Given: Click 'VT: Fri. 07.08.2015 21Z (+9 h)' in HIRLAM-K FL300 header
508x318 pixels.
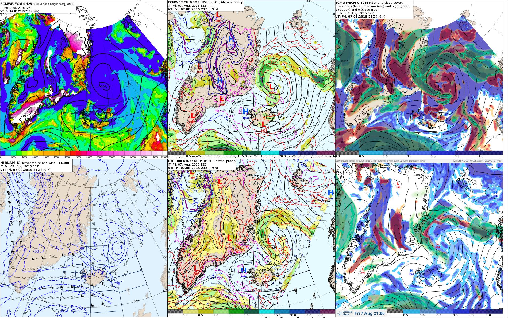Looking at the screenshot, I should click(x=25, y=170).
